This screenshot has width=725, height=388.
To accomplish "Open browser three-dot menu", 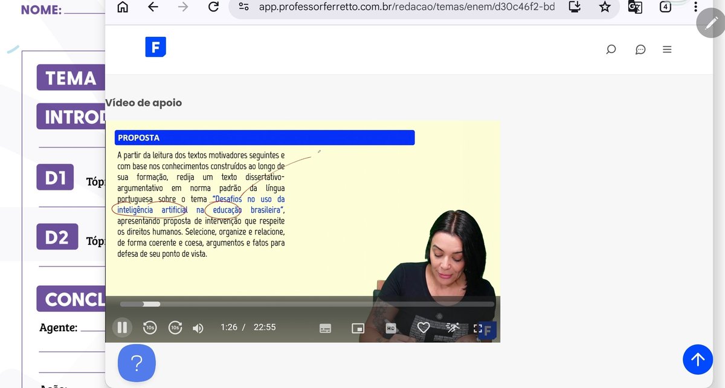I will 695,7.
